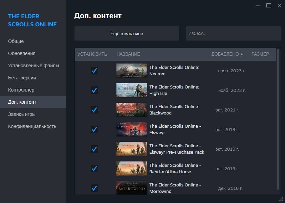Image resolution: width=285 pixels, height=203 pixels.
Task: Toggle Elsweyr Pre-Purchase Pack install checkbox
Action: click(94, 149)
